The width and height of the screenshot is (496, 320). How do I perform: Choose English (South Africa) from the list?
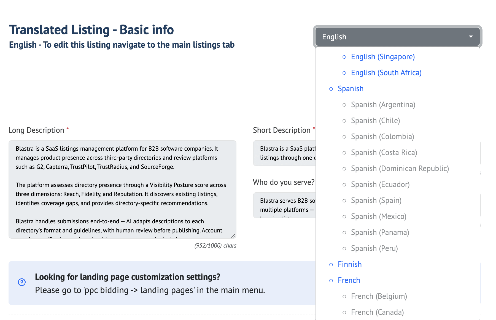[386, 72]
